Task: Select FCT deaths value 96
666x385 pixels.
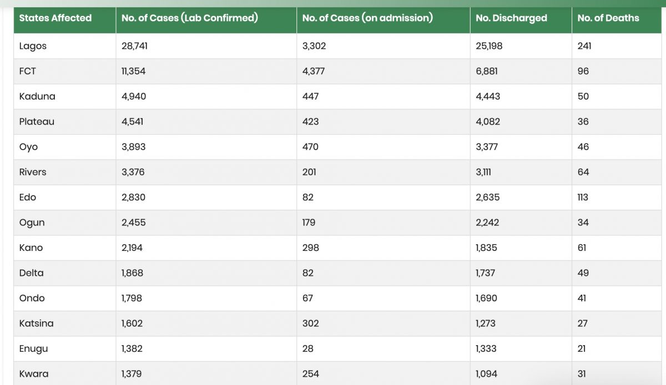Action: point(583,71)
